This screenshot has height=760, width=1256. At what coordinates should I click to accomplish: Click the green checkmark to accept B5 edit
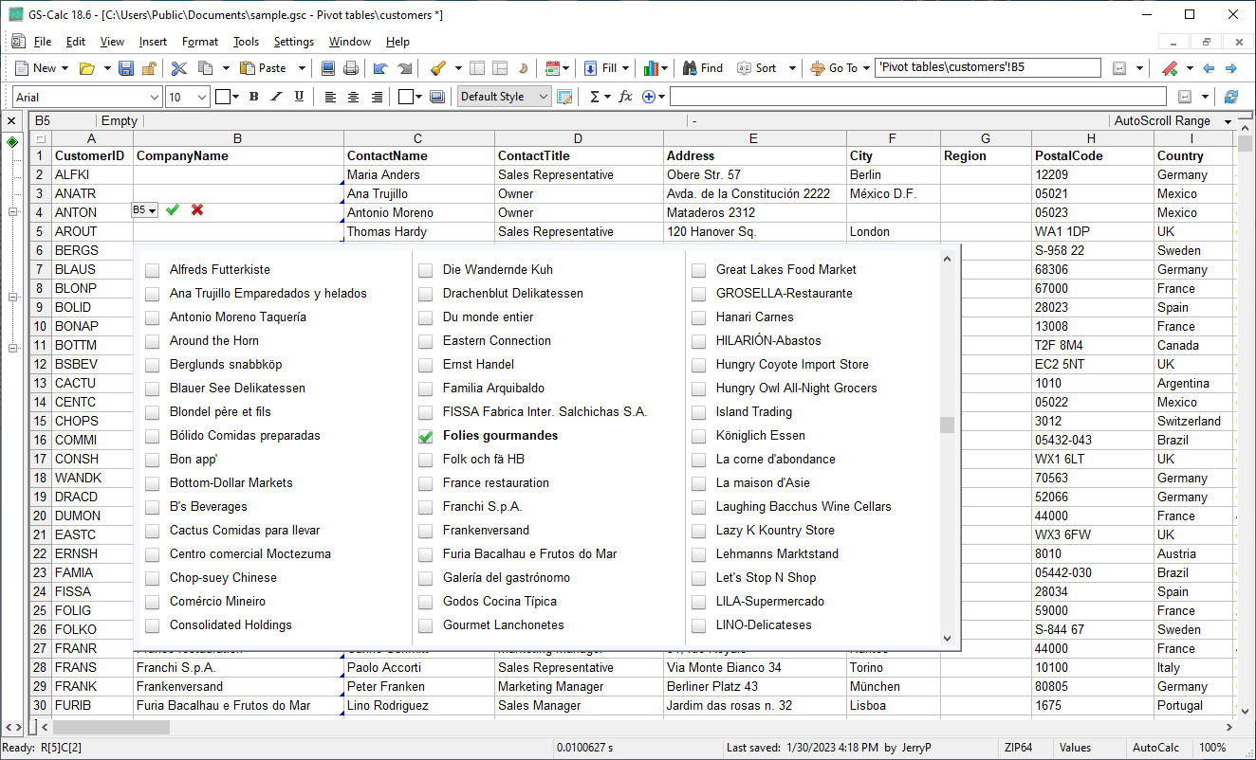click(172, 209)
